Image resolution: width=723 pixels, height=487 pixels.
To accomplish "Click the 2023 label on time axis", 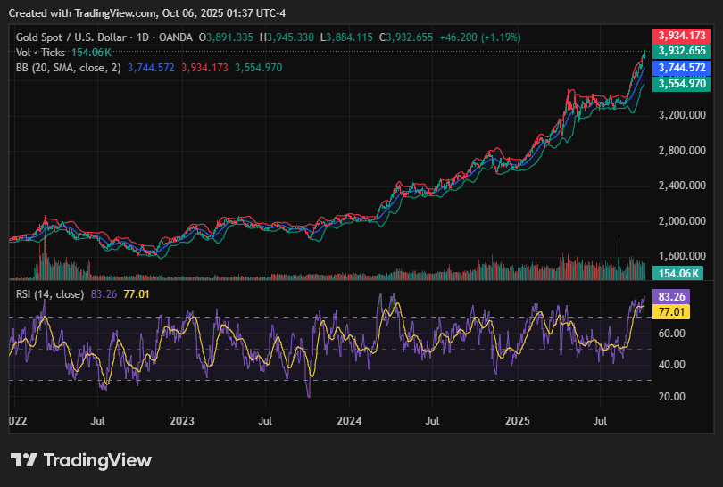I will click(181, 418).
